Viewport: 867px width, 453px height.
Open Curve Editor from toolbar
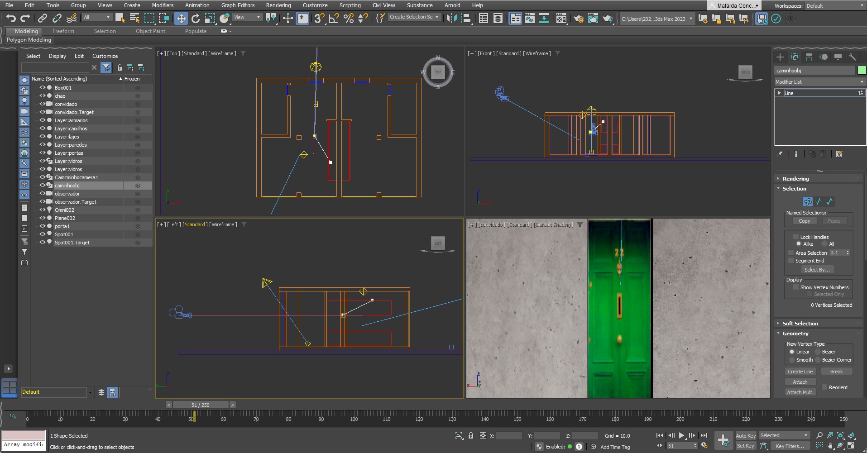coord(529,19)
